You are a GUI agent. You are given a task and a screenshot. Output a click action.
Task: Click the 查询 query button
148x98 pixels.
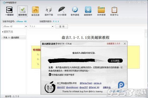click(62, 26)
